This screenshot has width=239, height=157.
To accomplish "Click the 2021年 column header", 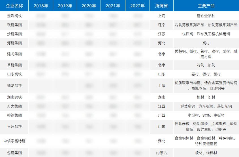I will pos(113,6).
